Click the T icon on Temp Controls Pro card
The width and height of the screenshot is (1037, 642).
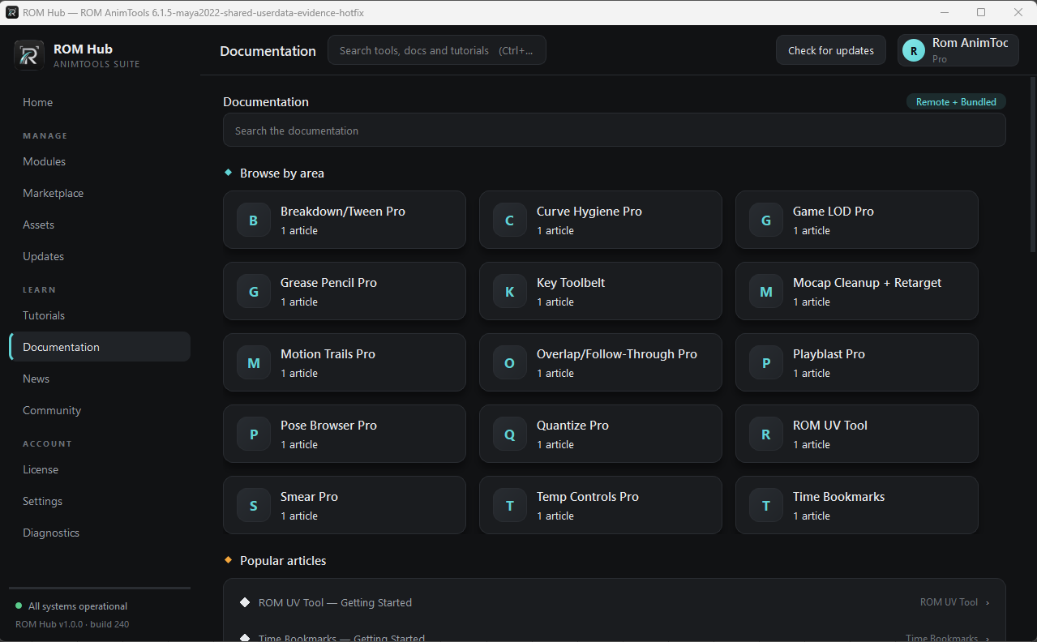pos(510,506)
